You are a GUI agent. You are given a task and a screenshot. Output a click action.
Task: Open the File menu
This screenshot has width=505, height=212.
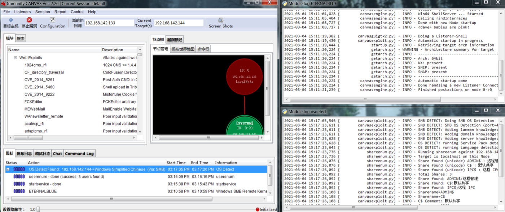coord(6,12)
